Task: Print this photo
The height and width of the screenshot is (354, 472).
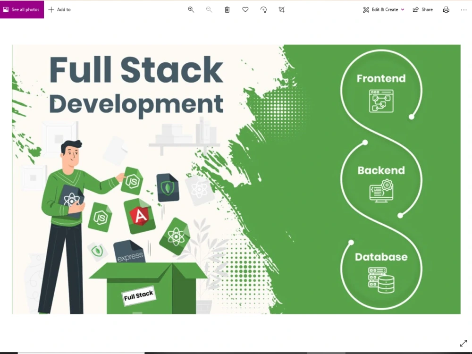Action: click(x=446, y=9)
